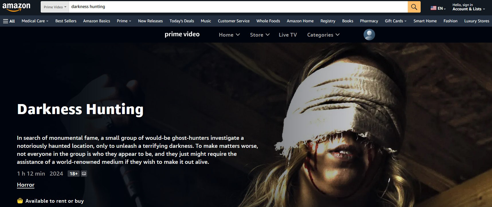Image resolution: width=492 pixels, height=207 pixels.
Task: Click the 18+ age rating badge
Action: 74,174
